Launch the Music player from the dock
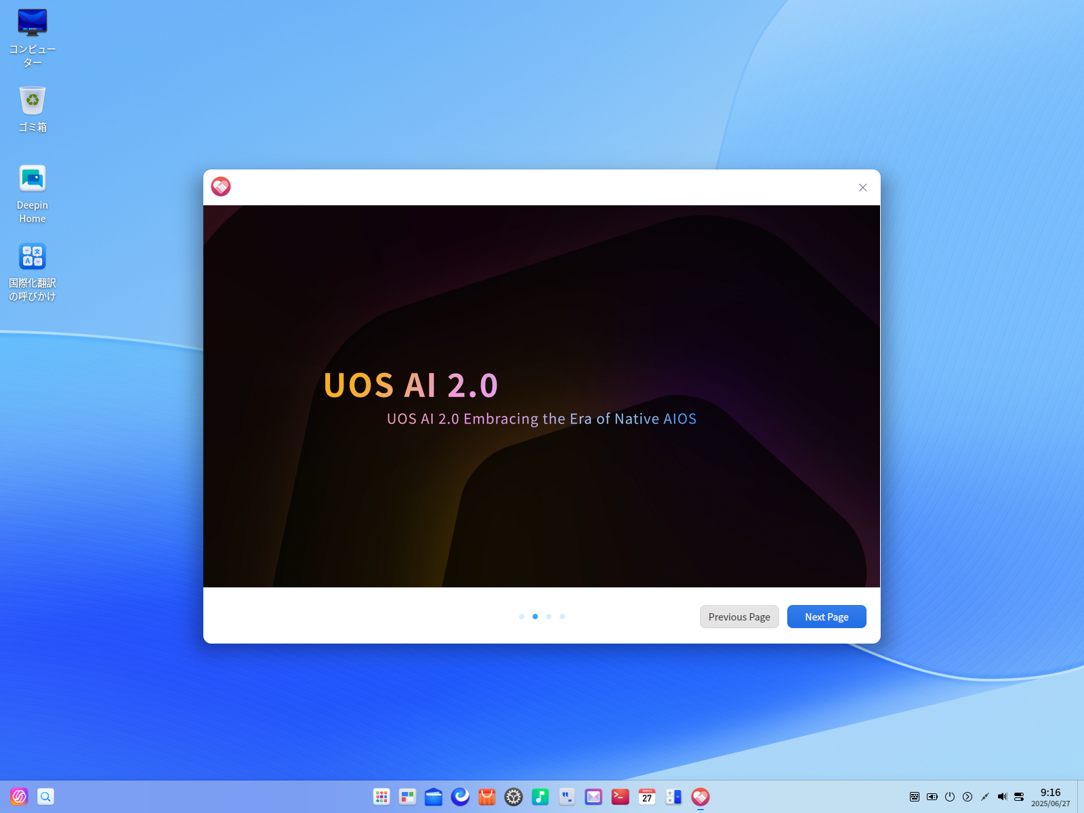Image resolution: width=1084 pixels, height=813 pixels. tap(540, 797)
